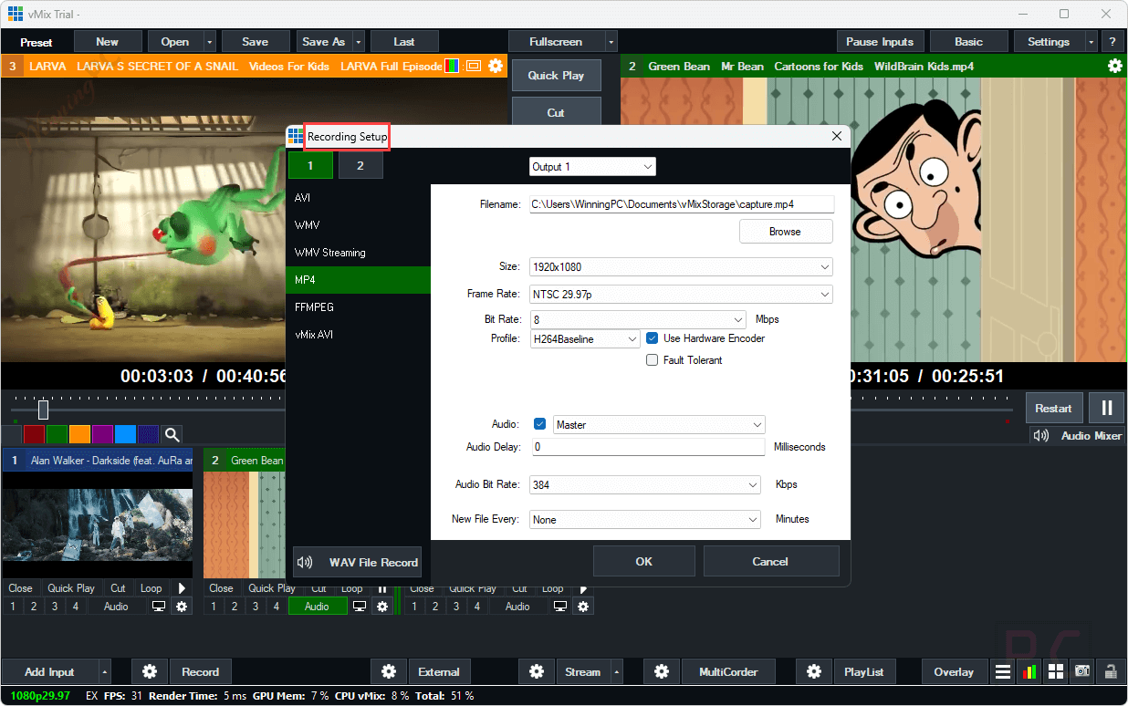Open Record settings gear icon
Viewport: 1128px width, 706px height.
(x=150, y=672)
